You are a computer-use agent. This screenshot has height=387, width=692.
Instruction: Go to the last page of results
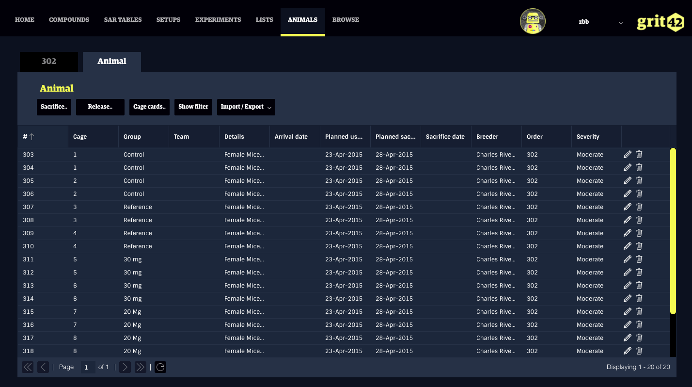coord(141,367)
